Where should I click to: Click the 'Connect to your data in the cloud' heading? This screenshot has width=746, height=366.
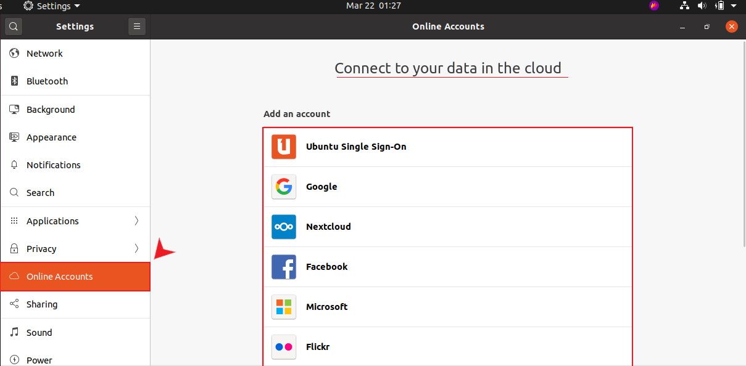pos(448,68)
